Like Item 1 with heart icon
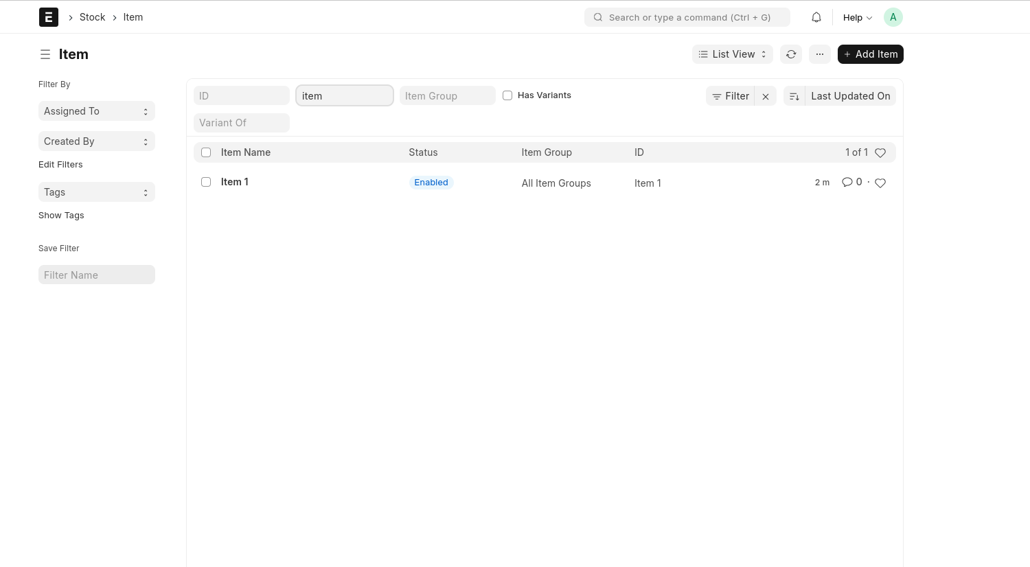This screenshot has width=1030, height=567. [x=880, y=183]
